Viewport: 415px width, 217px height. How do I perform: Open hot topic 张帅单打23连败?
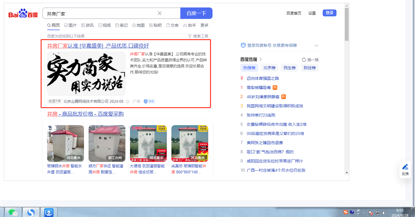pos(261,115)
